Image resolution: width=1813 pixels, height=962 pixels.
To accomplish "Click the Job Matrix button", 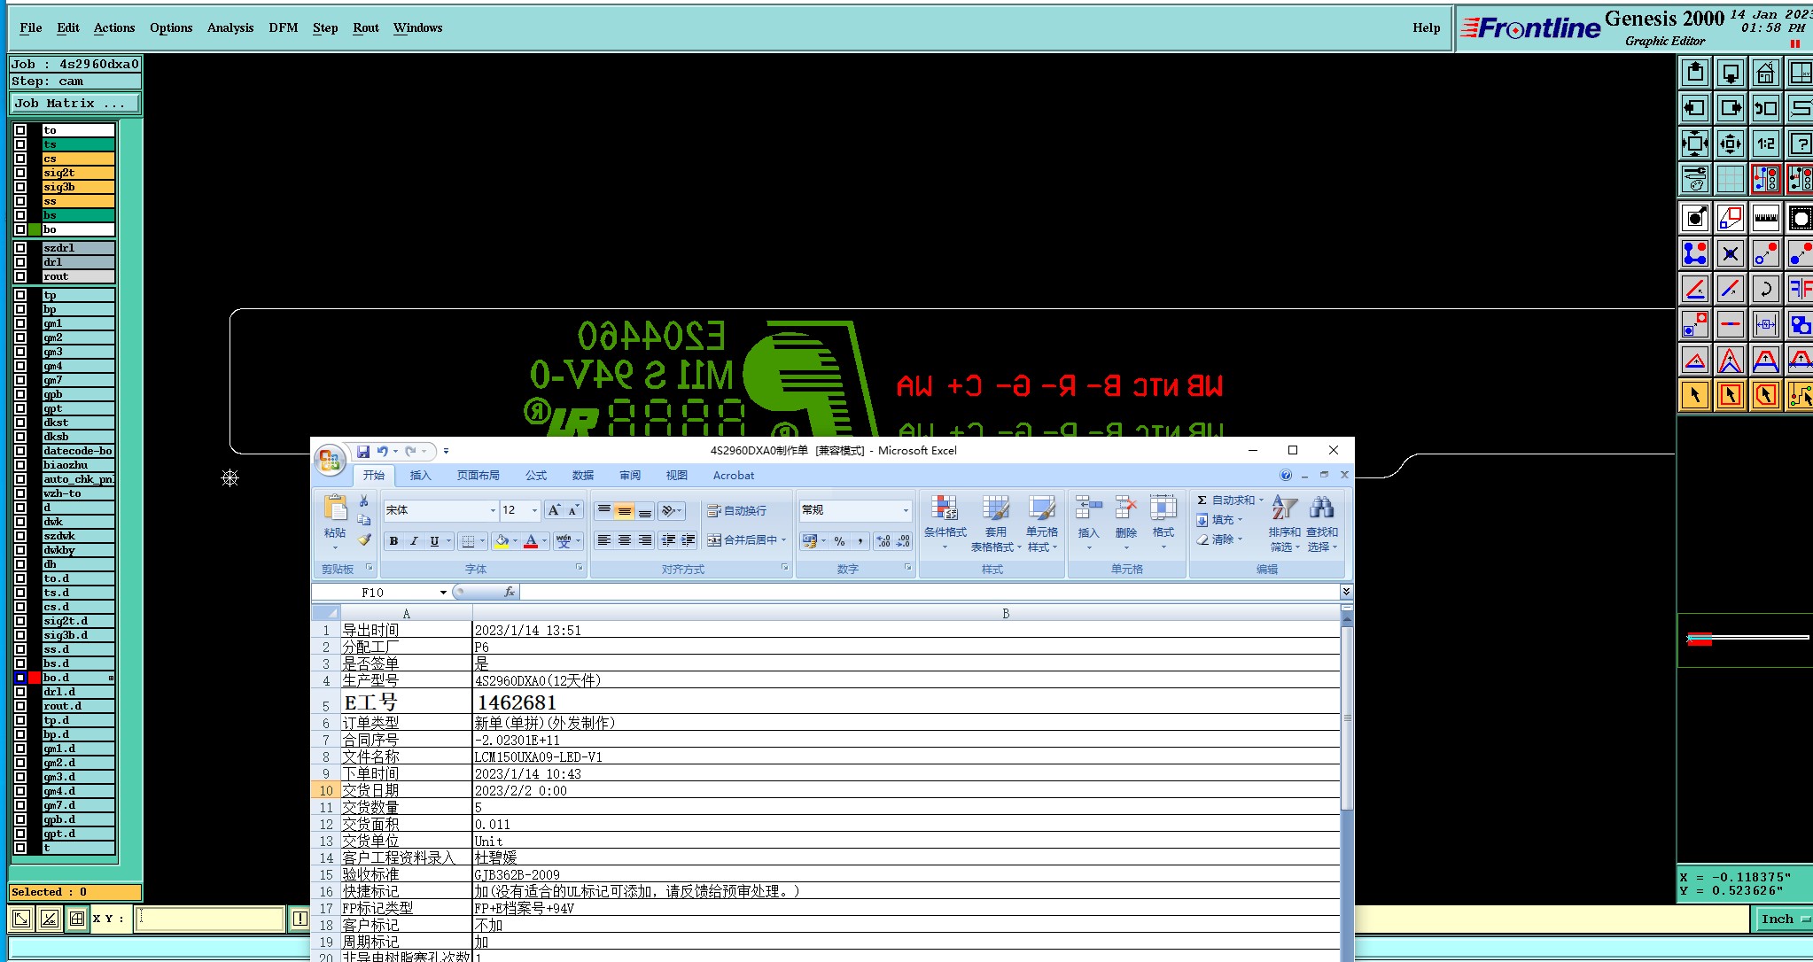I will 75,104.
